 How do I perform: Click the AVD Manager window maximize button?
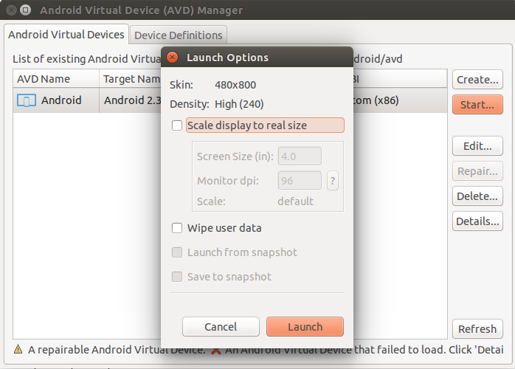[25, 10]
